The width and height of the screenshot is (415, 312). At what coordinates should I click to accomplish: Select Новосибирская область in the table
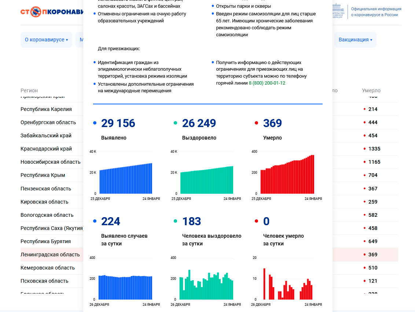(x=50, y=162)
